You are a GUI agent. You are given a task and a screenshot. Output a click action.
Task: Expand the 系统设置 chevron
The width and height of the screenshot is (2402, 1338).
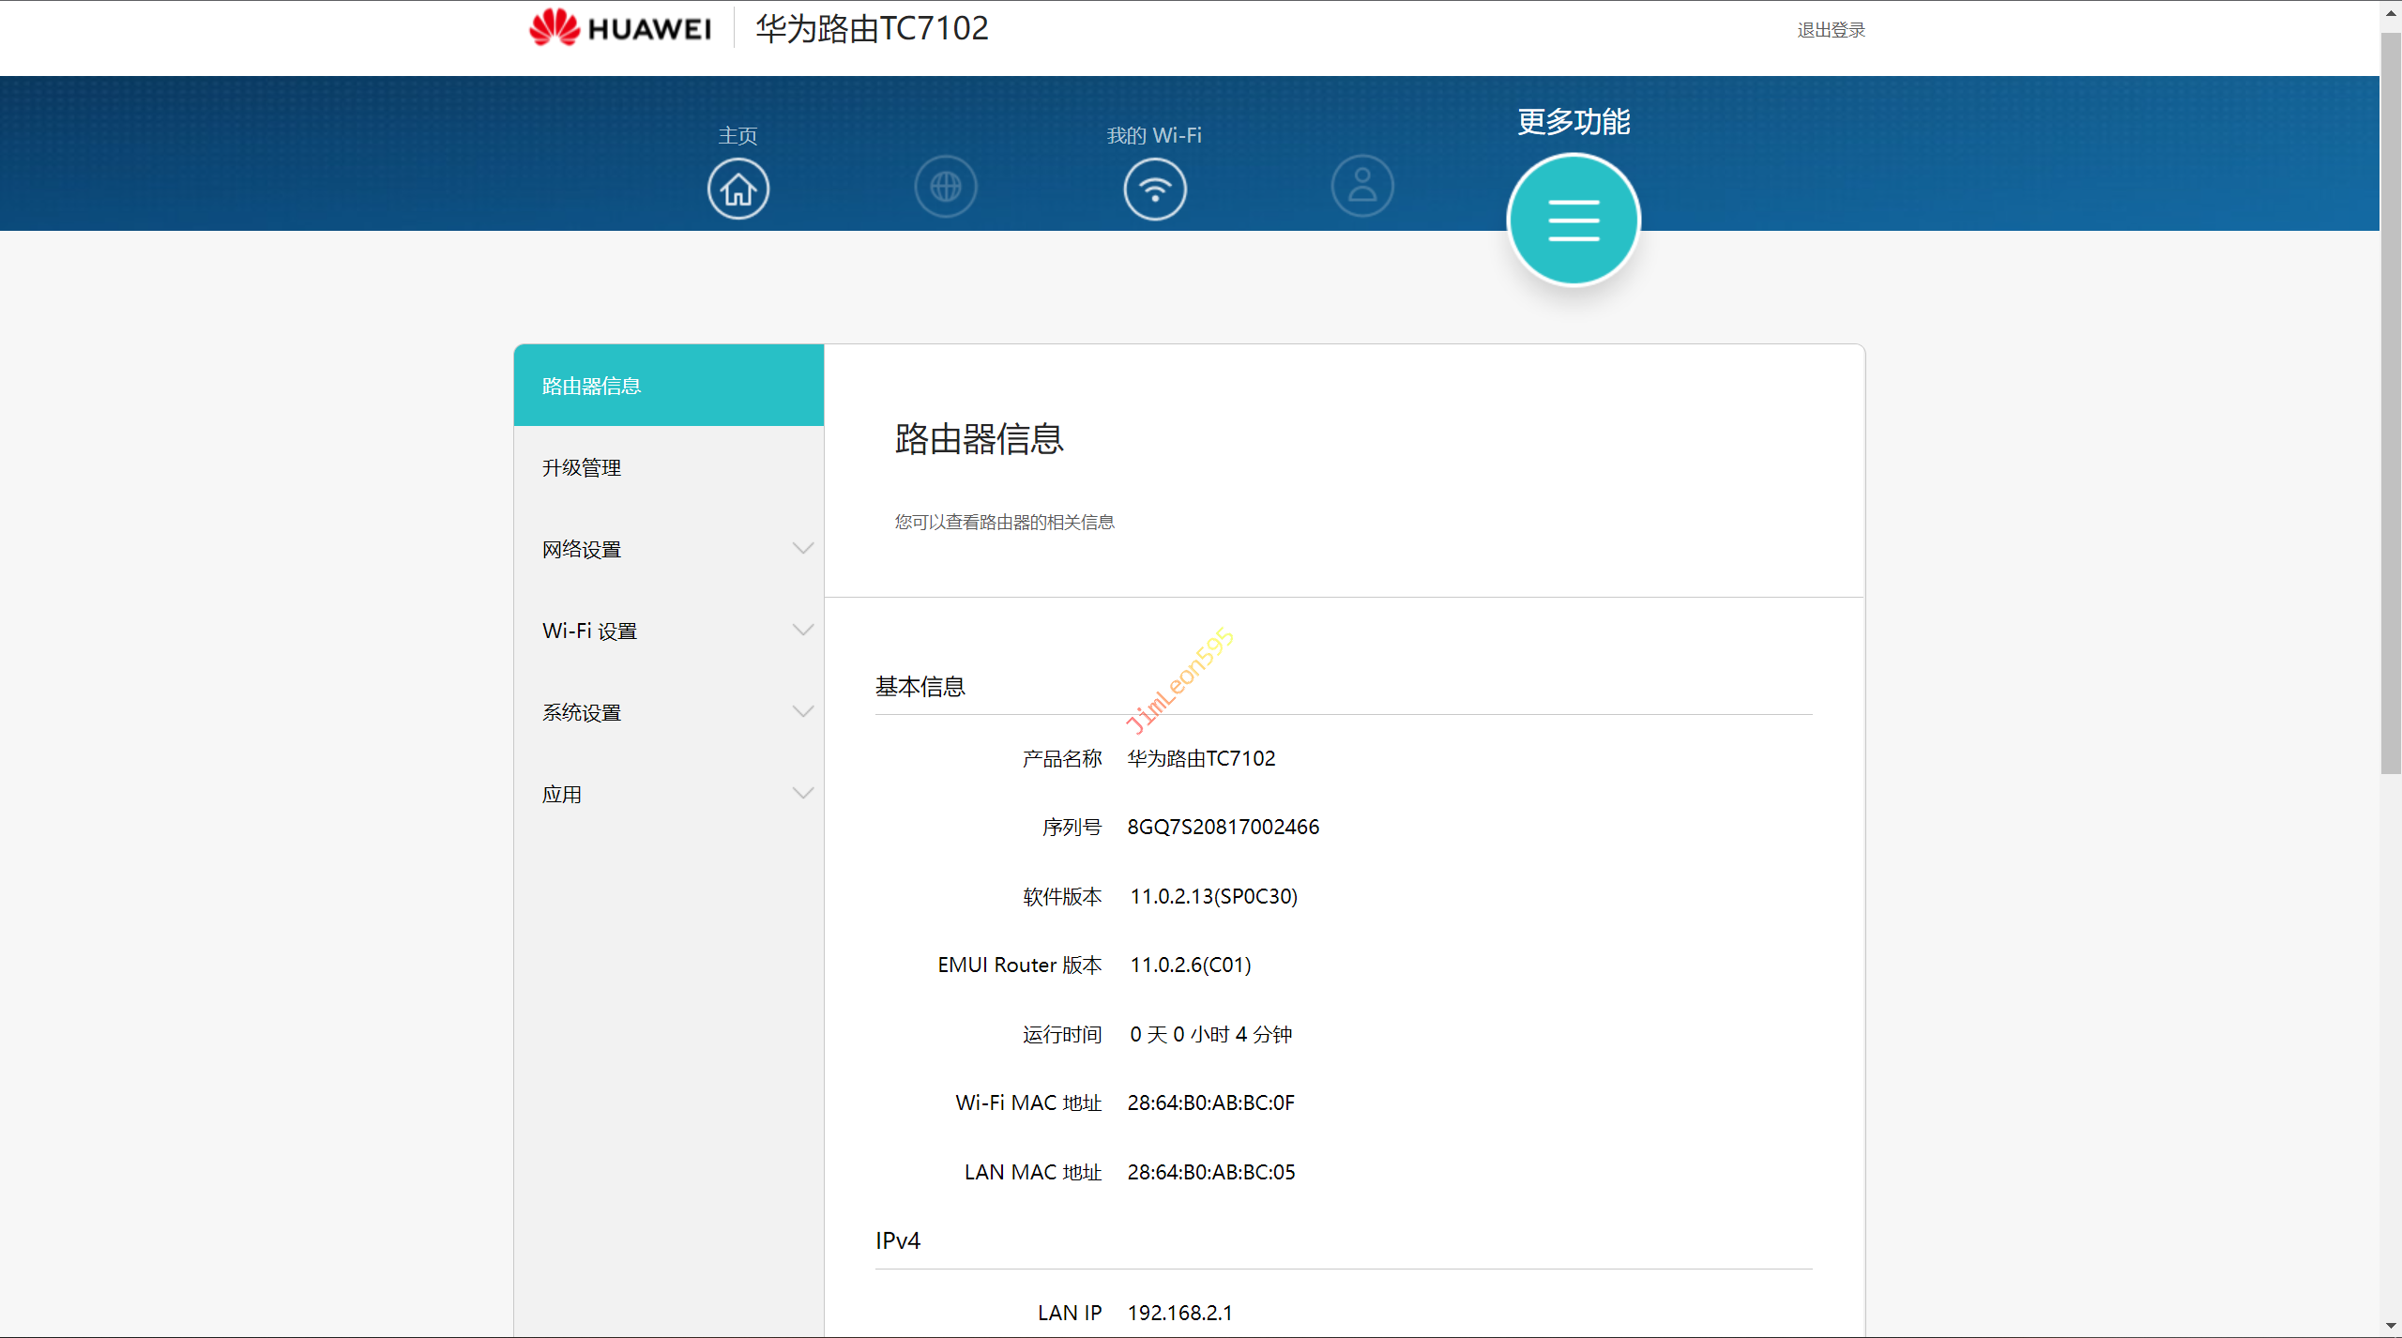click(x=803, y=711)
